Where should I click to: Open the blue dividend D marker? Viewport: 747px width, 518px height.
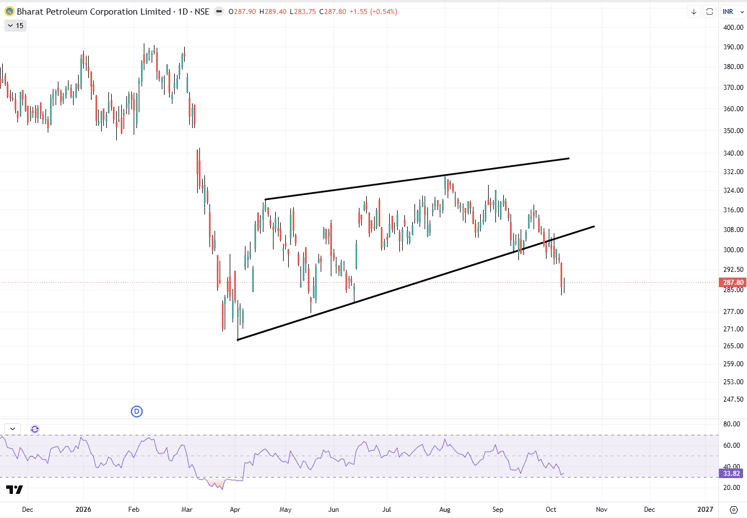(136, 411)
